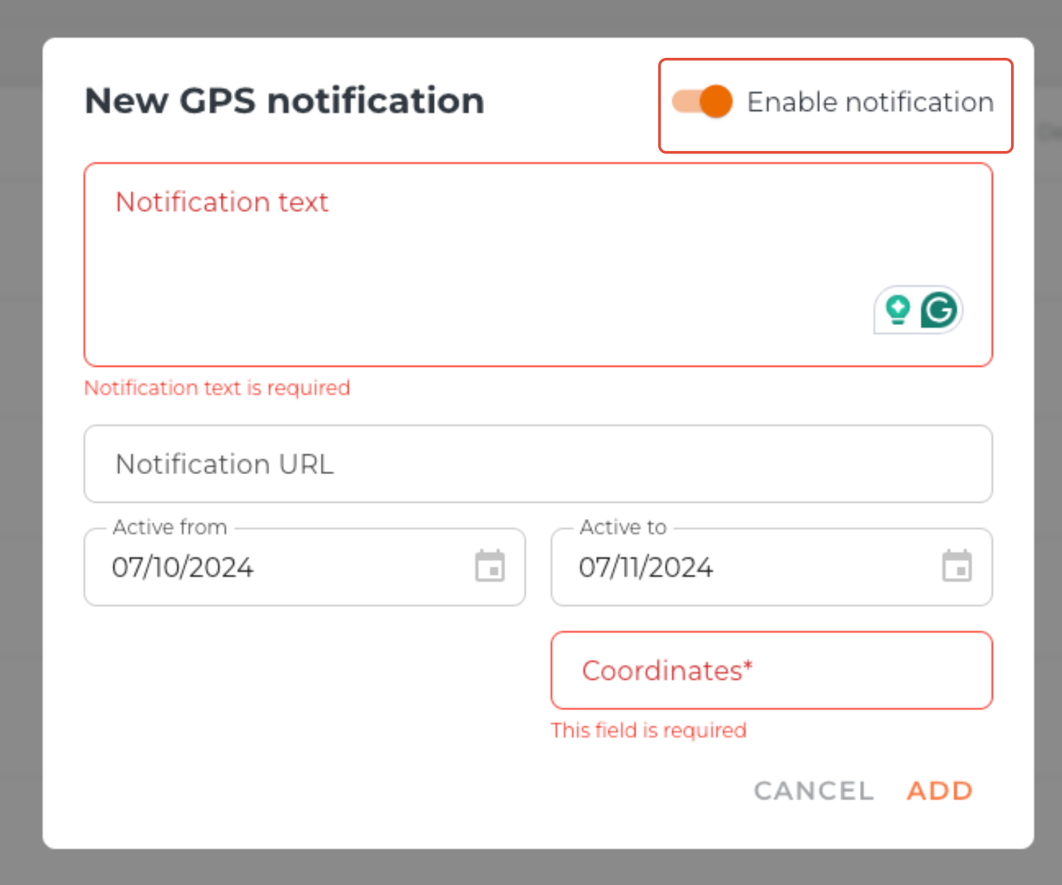This screenshot has width=1062, height=885.
Task: Click the Notification URL input field
Action: 537,465
